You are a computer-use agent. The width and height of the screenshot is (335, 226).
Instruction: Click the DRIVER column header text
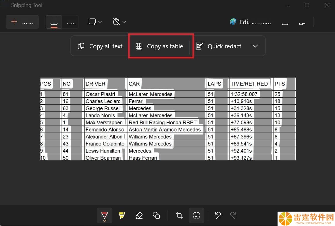coord(95,84)
